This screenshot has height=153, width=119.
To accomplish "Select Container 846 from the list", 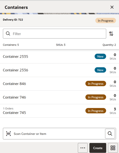I will (59, 84).
